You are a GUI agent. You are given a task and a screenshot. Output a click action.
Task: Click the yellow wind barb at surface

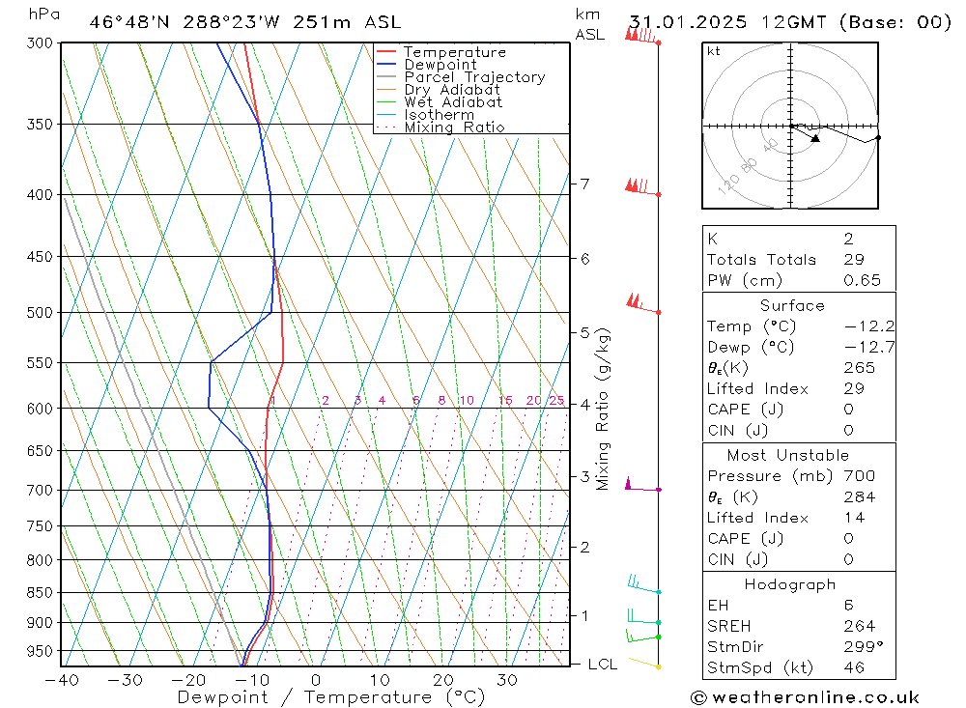click(x=644, y=663)
